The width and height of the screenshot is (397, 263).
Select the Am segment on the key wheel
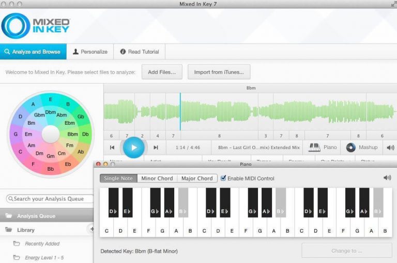coord(32,145)
